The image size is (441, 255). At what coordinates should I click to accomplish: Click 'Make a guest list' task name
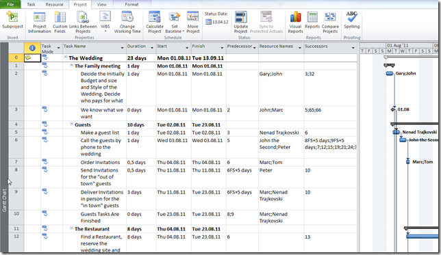pos(100,133)
